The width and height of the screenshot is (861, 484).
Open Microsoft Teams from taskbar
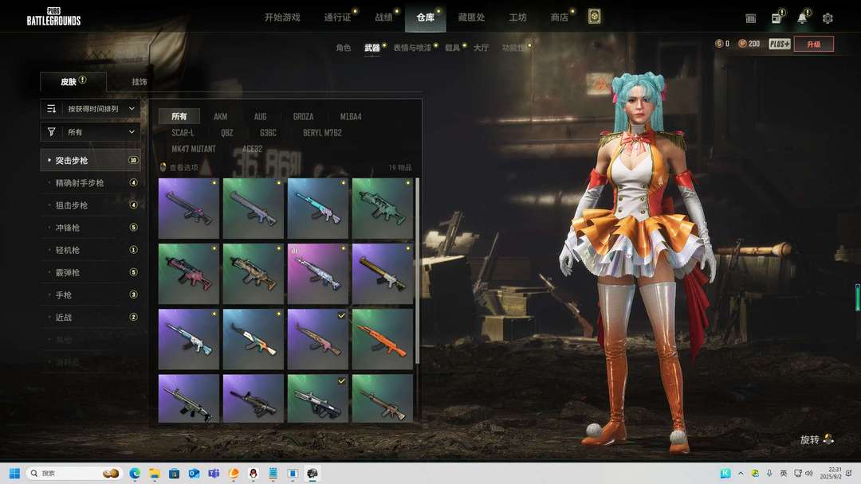tap(214, 473)
